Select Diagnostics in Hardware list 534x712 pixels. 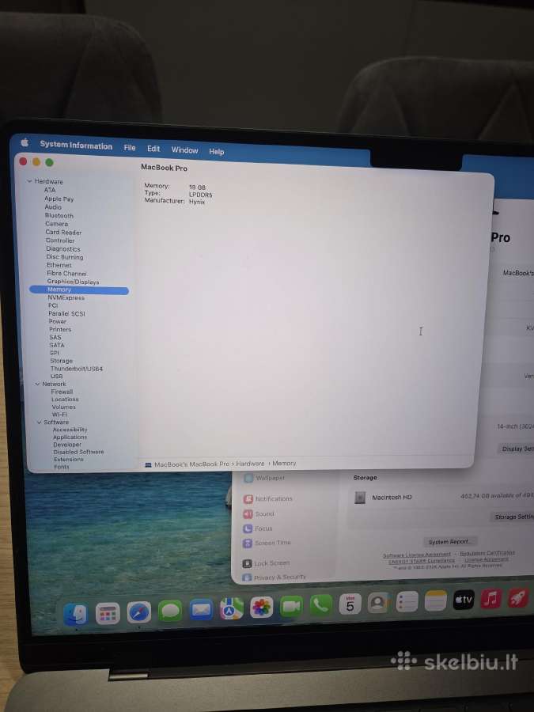coord(63,249)
